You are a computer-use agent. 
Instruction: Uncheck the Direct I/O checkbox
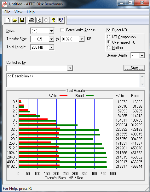click(x=108, y=30)
